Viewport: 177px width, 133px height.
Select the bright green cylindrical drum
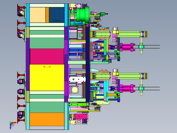(83, 14)
